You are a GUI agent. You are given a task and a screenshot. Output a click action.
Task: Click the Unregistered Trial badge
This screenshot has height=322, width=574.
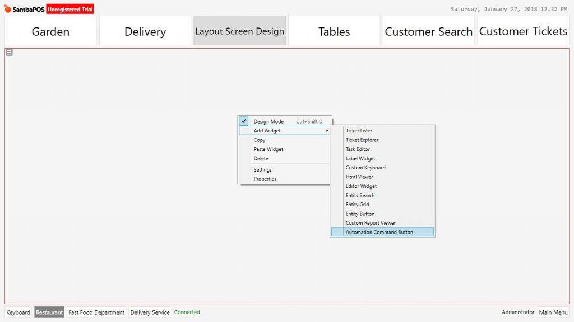tap(70, 9)
